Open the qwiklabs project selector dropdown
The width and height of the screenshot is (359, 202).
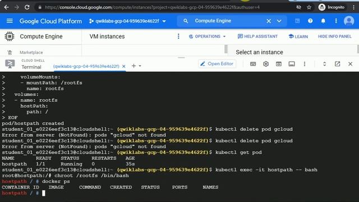point(127,21)
